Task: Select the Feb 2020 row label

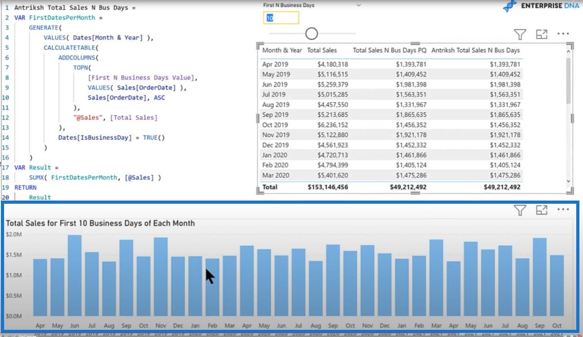Action: coord(276,165)
